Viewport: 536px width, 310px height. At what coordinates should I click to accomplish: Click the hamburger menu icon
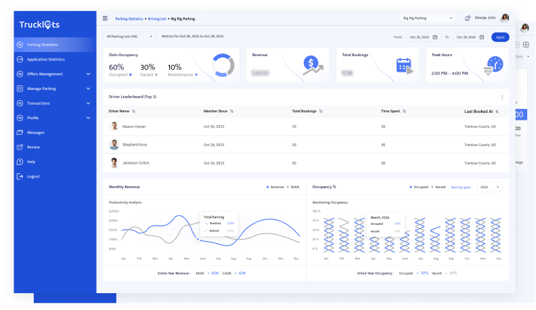pyautogui.click(x=105, y=18)
